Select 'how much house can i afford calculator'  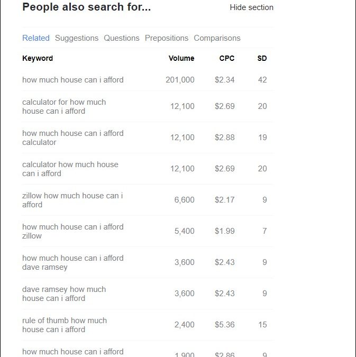click(x=73, y=138)
